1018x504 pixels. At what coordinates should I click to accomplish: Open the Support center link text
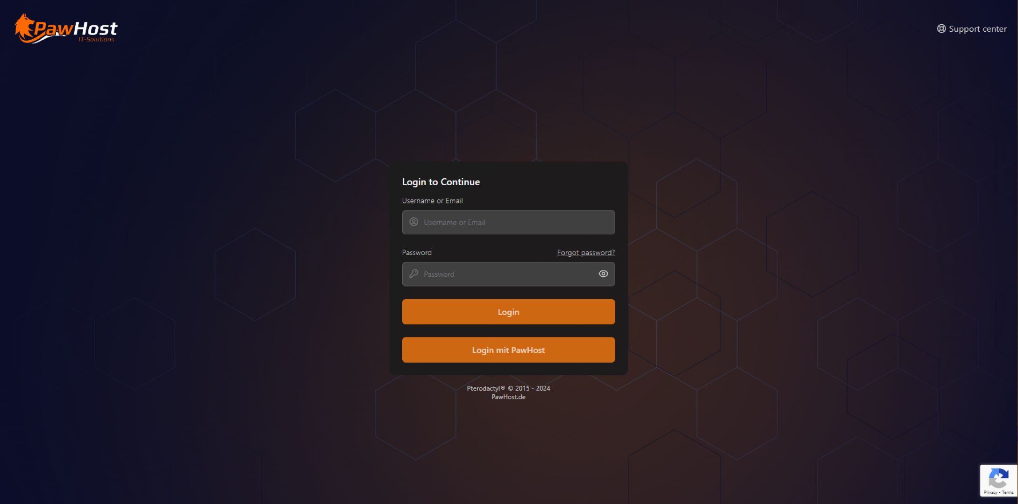click(977, 29)
